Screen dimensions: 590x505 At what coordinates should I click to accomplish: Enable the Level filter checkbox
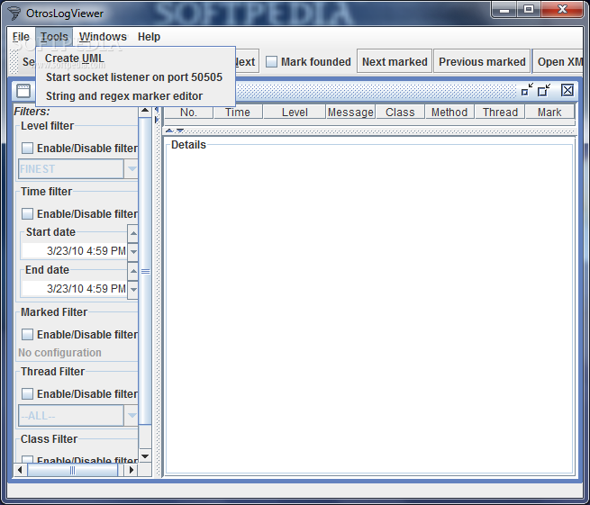[x=27, y=149]
